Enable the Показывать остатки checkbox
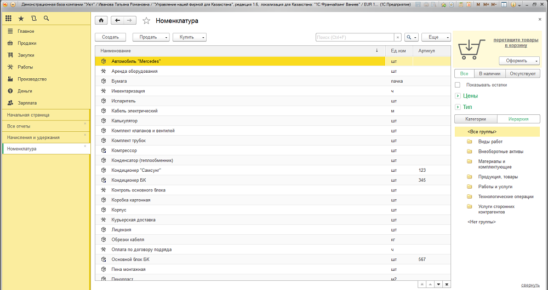The image size is (548, 290). 458,85
